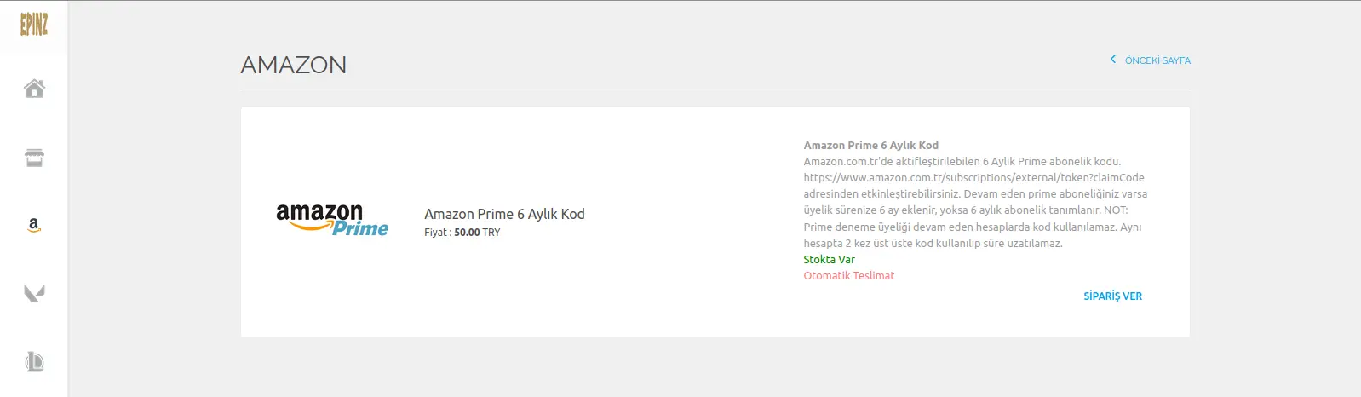
Task: Click the Amazon Prime logo thumbnail
Action: click(x=332, y=220)
